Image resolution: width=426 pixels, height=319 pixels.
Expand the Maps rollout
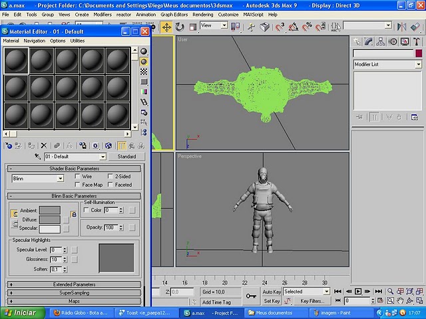click(x=74, y=301)
